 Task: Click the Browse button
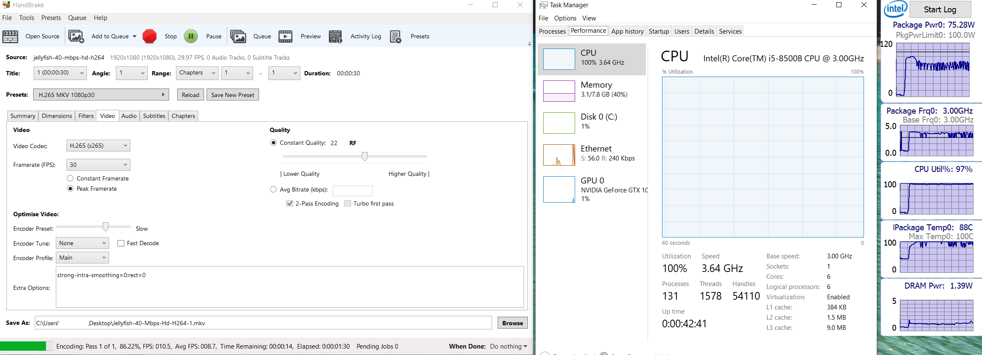[x=513, y=323]
